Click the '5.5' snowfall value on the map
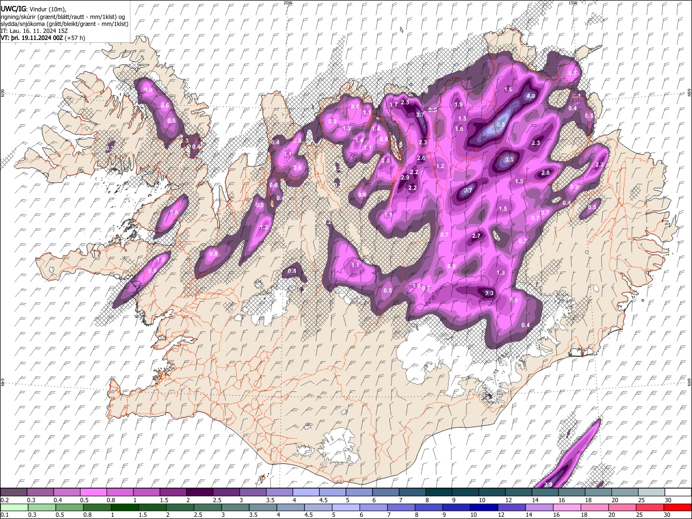The width and height of the screenshot is (692, 519). pyautogui.click(x=500, y=125)
